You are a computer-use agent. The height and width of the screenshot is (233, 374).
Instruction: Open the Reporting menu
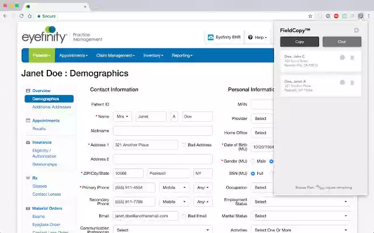[182, 55]
